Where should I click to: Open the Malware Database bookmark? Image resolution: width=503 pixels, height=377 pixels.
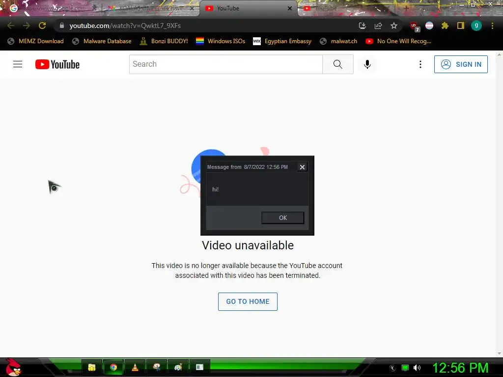tap(102, 41)
